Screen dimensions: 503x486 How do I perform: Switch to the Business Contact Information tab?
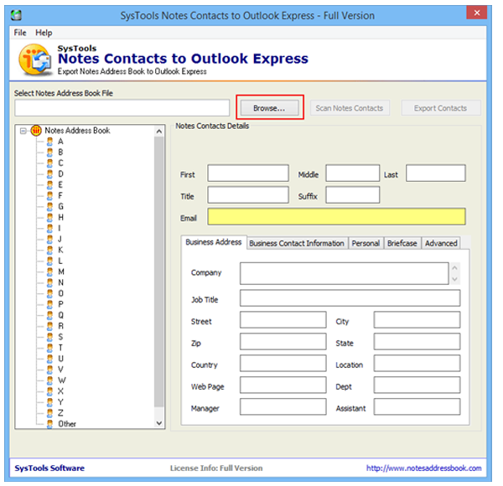coord(297,243)
